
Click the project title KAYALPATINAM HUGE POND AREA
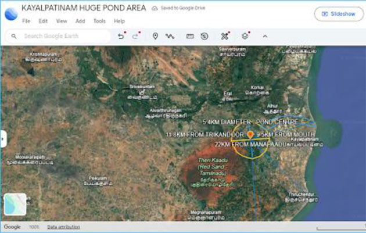coord(84,8)
